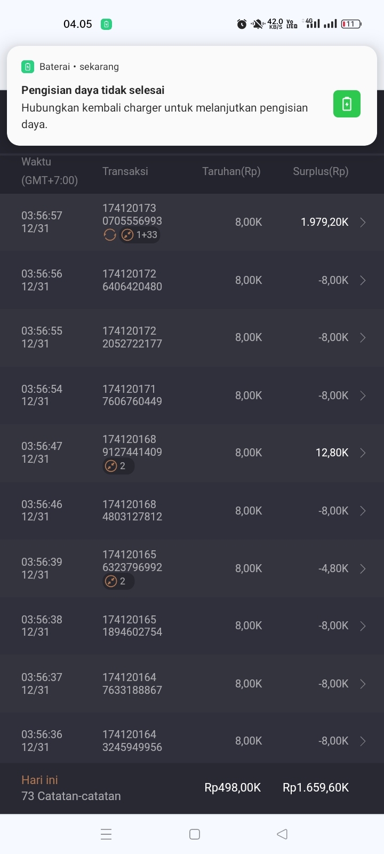Tap the Hari ini summary label
The width and height of the screenshot is (384, 854).
pos(39,780)
